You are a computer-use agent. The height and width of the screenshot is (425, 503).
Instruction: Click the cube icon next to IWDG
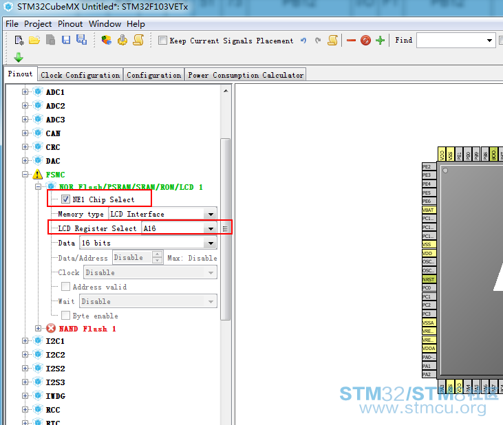pos(38,396)
